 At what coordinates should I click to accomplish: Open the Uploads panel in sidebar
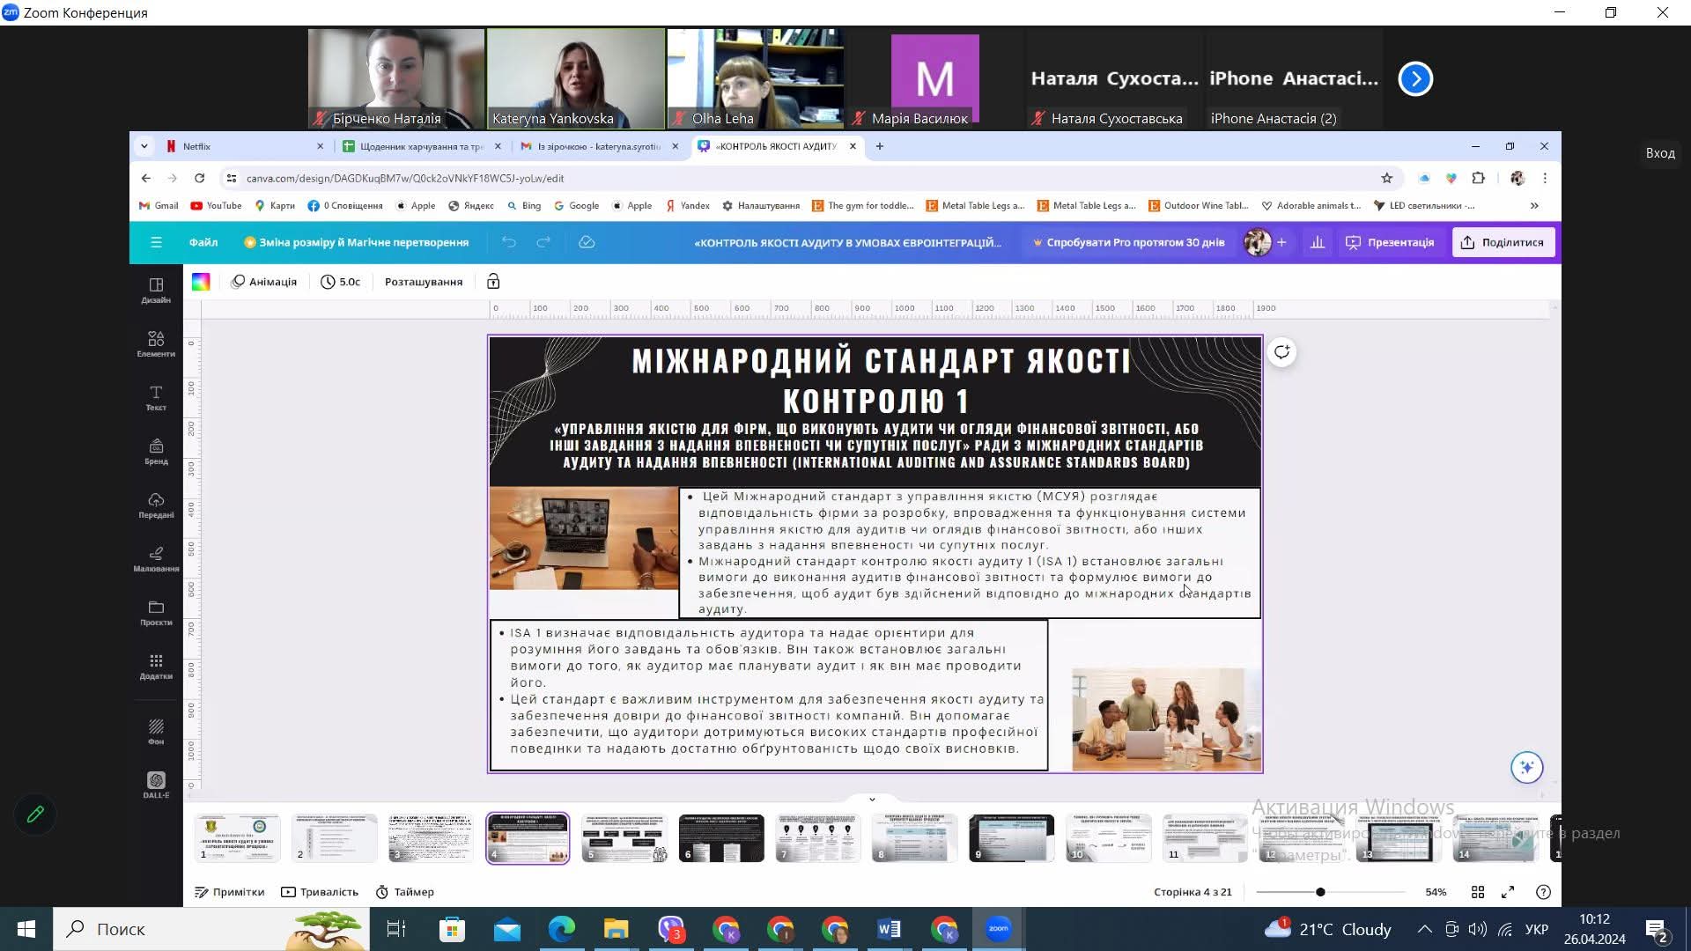(156, 505)
